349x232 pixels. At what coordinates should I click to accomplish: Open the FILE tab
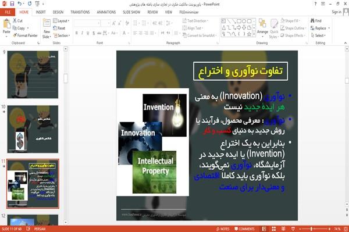(x=8, y=12)
